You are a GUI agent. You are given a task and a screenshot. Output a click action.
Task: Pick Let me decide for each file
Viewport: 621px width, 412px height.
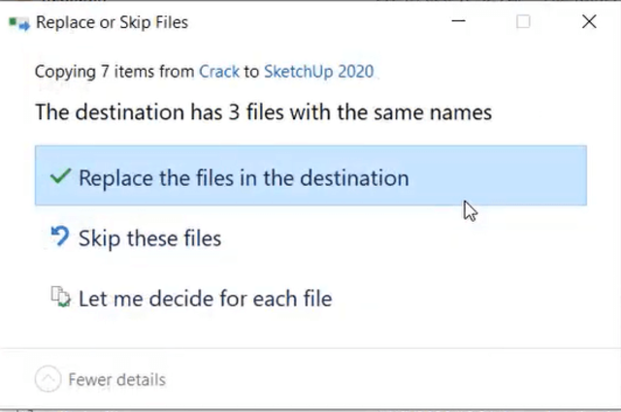205,298
